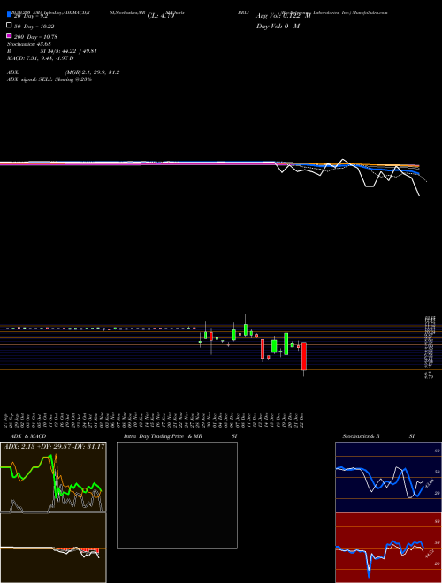442x583 pixels.
Task: Open the MACD histogram chart thumbnail
Action: coord(53,548)
